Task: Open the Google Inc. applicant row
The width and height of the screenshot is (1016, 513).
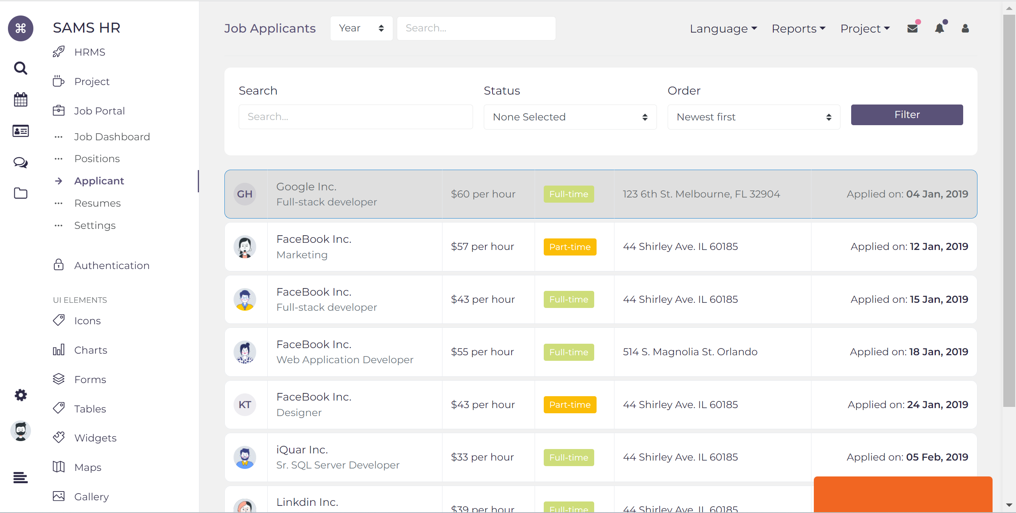Action: coord(601,194)
